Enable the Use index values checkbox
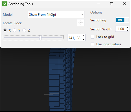Image resolution: width=131 pixels, height=112 pixels. 92,44
